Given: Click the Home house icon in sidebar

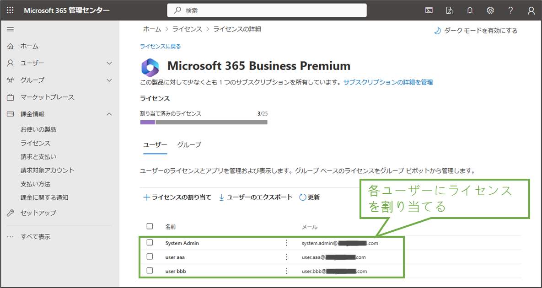Looking at the screenshot, I should click(11, 46).
